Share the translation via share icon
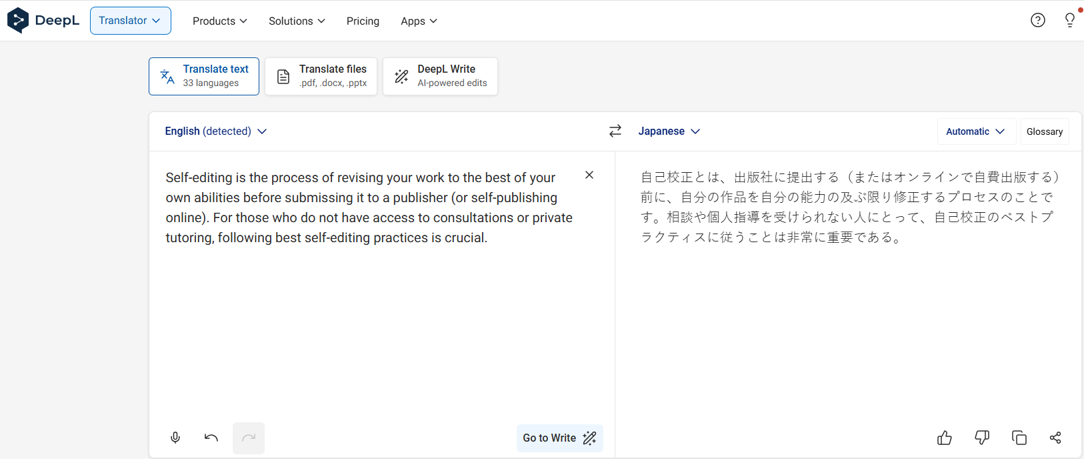Image resolution: width=1084 pixels, height=459 pixels. (x=1055, y=438)
